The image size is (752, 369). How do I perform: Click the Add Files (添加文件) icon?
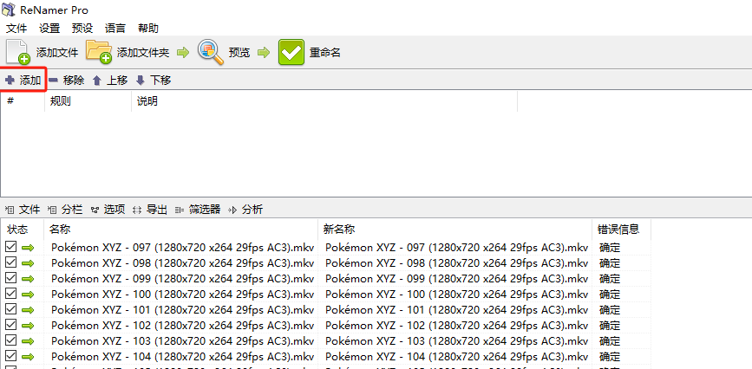tap(18, 52)
